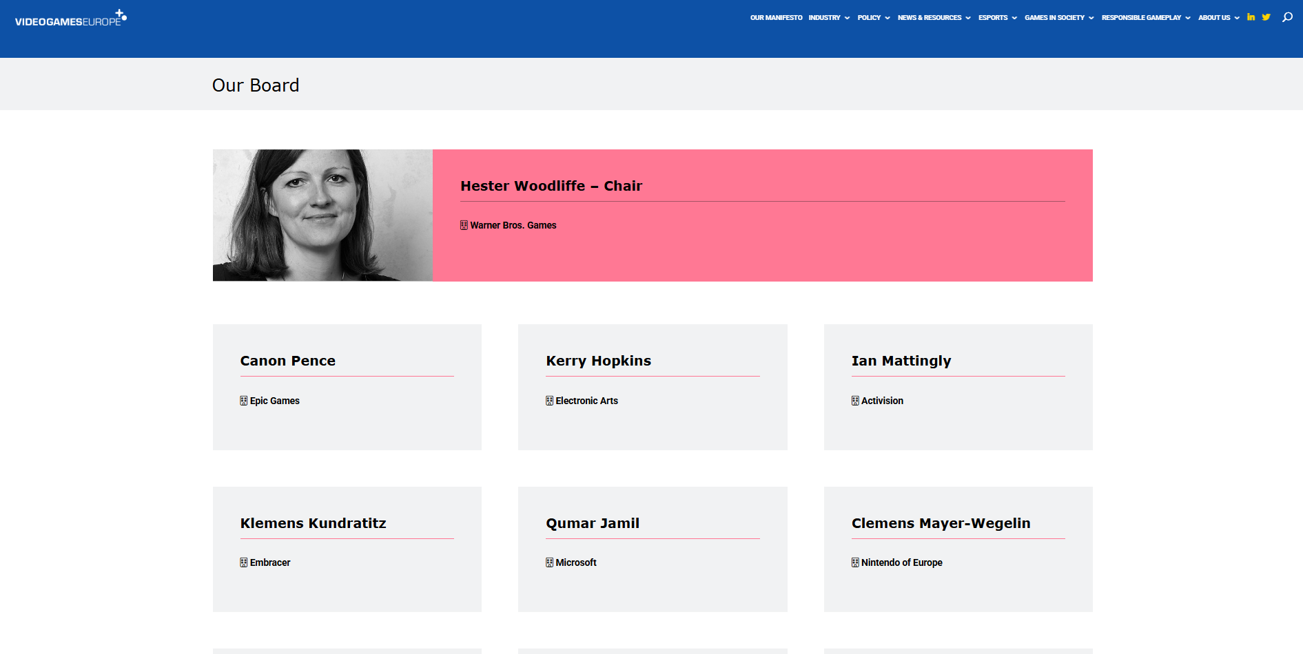Click the building icon beside Warner Bros. Games
Screen dimensions: 1303x654
click(464, 225)
